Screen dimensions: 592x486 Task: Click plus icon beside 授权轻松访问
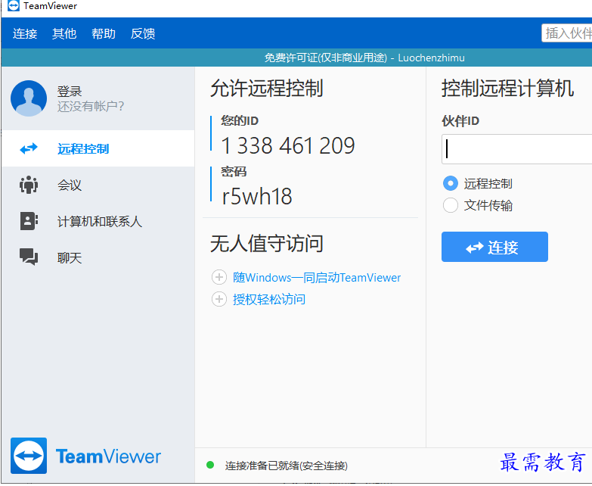(219, 299)
